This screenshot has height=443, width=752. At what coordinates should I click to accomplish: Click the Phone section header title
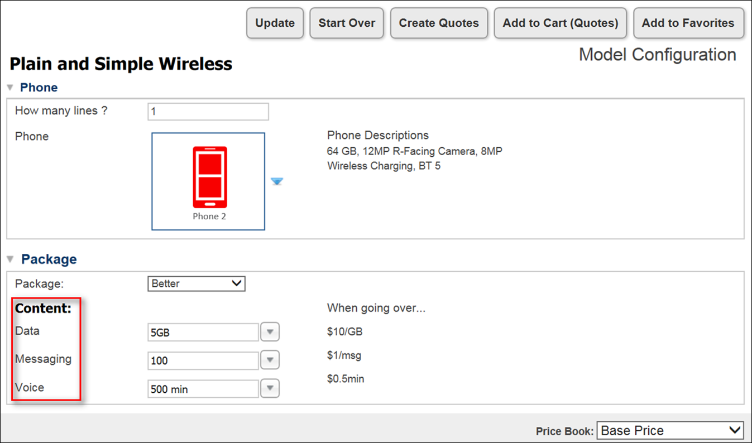point(39,88)
